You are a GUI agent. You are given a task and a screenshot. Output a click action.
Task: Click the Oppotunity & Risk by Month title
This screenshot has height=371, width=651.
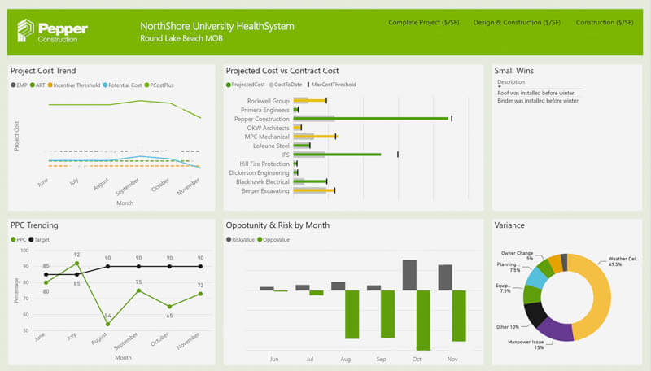click(x=277, y=225)
